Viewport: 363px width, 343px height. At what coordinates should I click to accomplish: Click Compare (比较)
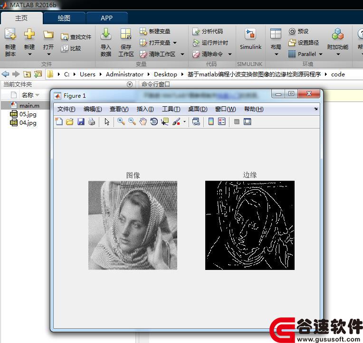pyautogui.click(x=71, y=48)
